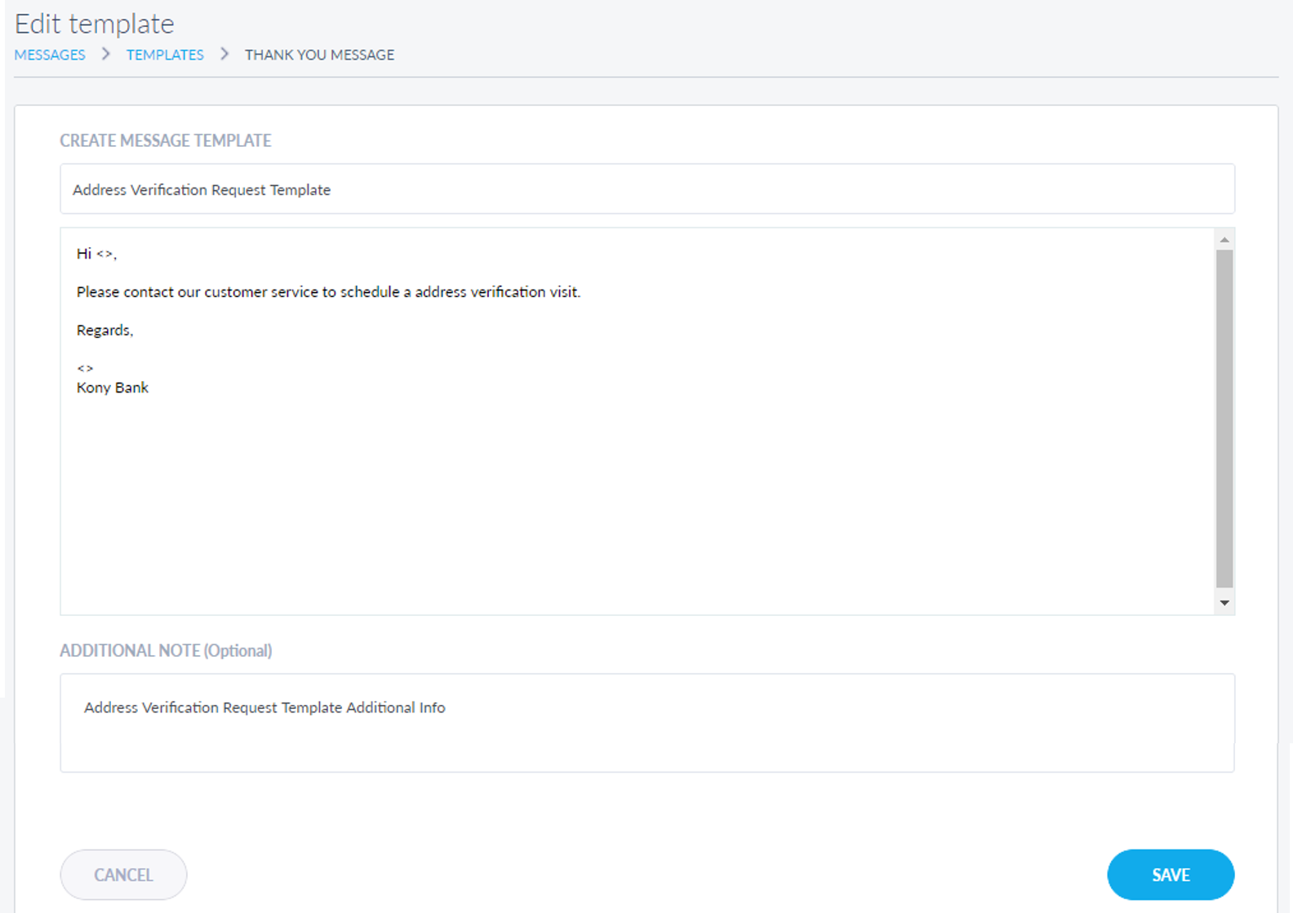Click the THANK YOU MESSAGE breadcrumb item

(x=319, y=55)
